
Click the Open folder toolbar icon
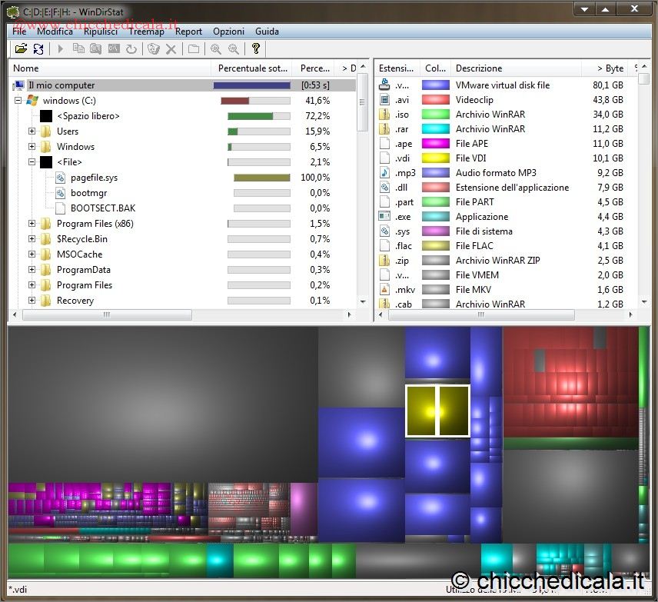pyautogui.click(x=21, y=48)
